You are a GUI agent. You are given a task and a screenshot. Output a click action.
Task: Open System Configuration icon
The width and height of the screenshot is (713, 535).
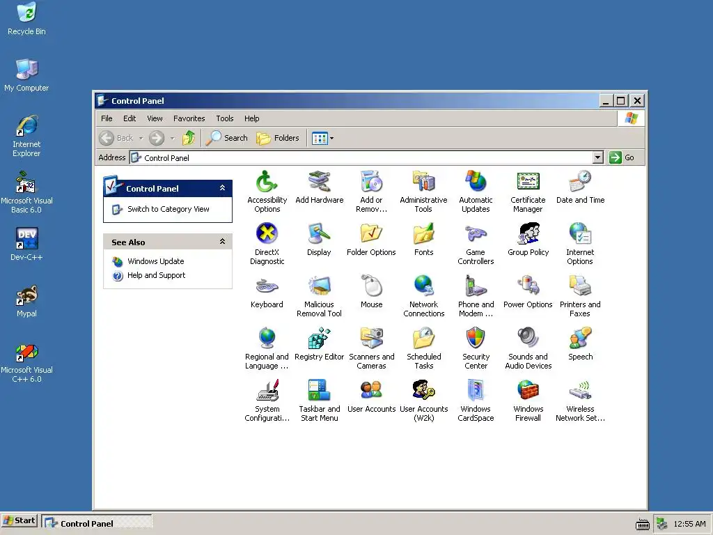click(267, 391)
